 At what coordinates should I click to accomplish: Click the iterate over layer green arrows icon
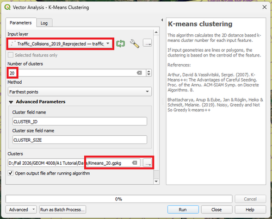[121, 43]
